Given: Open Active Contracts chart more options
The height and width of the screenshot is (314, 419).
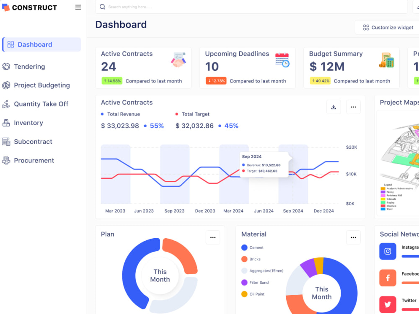Looking at the screenshot, I should pyautogui.click(x=353, y=107).
